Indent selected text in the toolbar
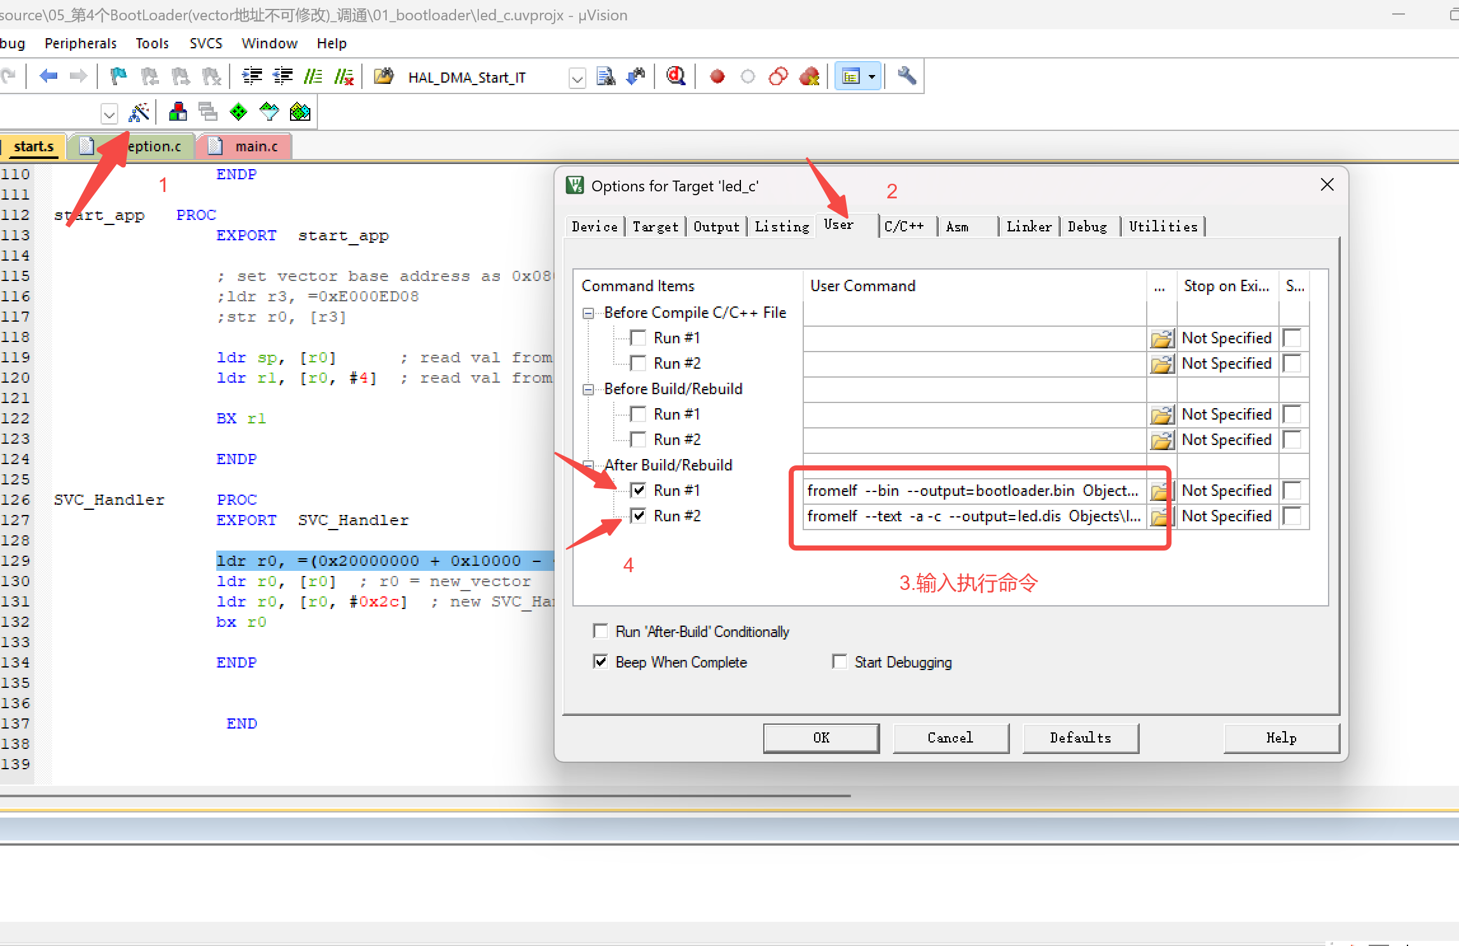This screenshot has width=1459, height=946. point(252,76)
